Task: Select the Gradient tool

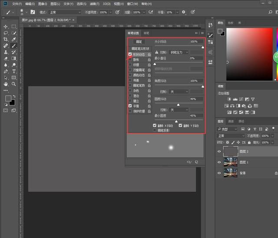Action: tap(13, 59)
